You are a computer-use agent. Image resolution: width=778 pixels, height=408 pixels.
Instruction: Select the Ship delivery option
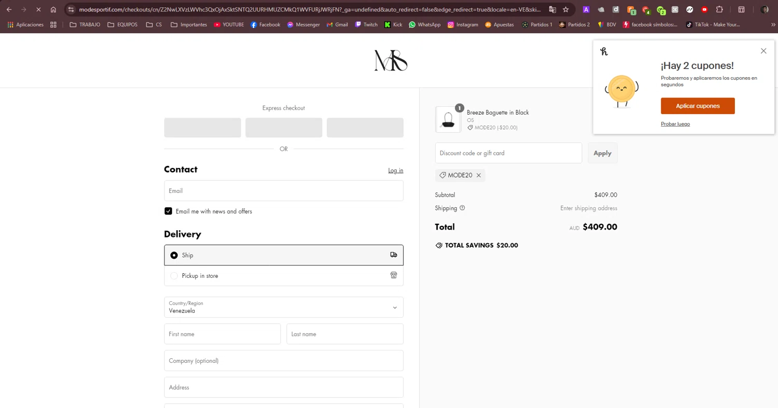(174, 255)
